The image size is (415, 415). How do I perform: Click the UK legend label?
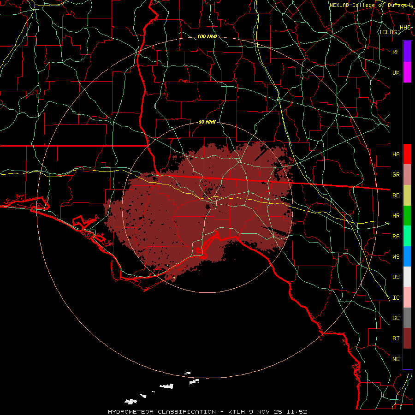(396, 72)
